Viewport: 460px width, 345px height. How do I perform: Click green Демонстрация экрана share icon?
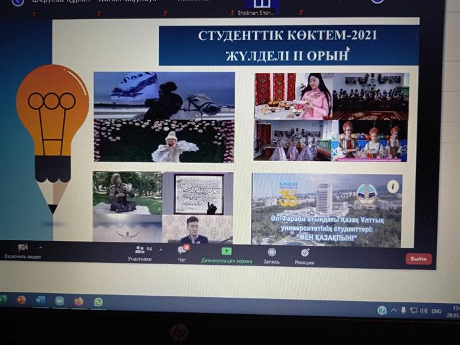[226, 252]
